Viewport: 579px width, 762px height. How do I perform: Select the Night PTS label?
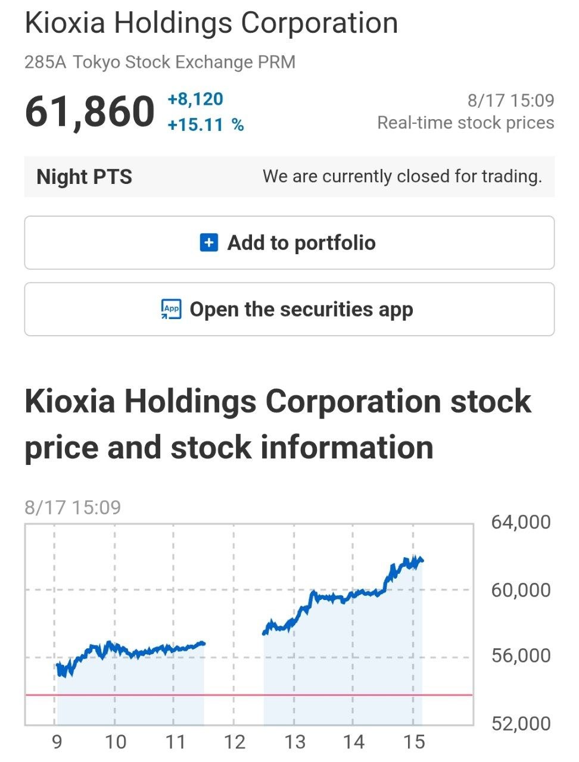coord(84,177)
